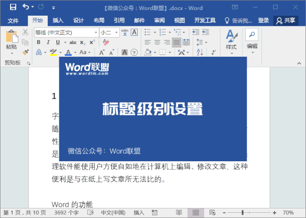Open the 样式 (Styles) gallery
This screenshot has height=218, width=306.
(x=231, y=42)
